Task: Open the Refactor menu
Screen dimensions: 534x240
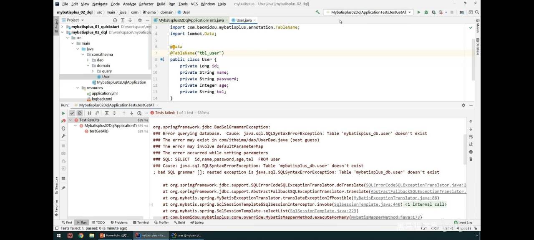Action: pyautogui.click(x=146, y=4)
